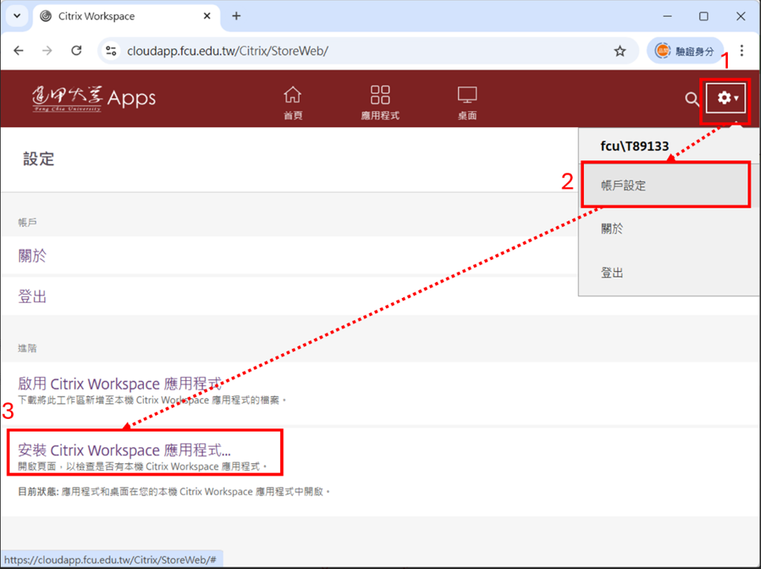Click description 下載將此工作區新增至本機 text
This screenshot has width=761, height=569.
(152, 401)
